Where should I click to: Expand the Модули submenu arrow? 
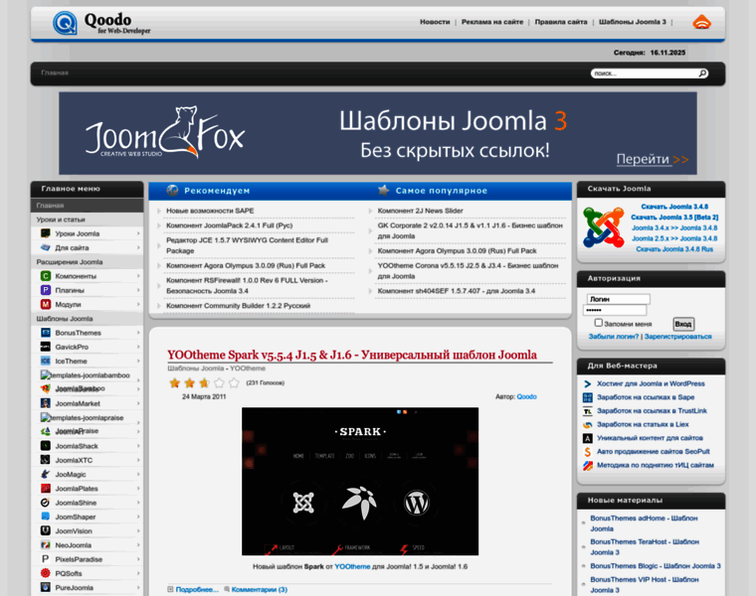coord(138,304)
